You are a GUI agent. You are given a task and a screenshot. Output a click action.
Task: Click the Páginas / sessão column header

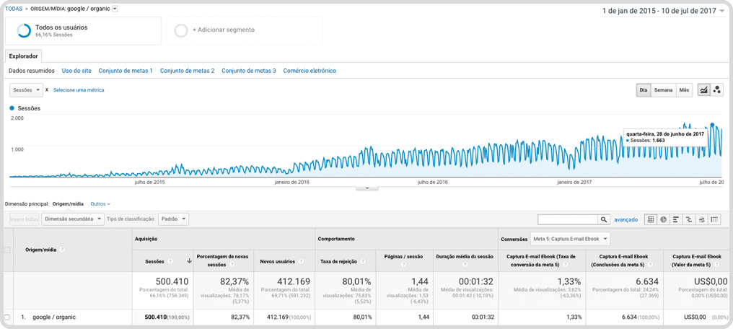(403, 257)
